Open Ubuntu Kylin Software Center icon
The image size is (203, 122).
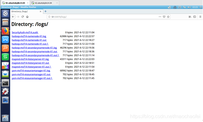[5, 65]
